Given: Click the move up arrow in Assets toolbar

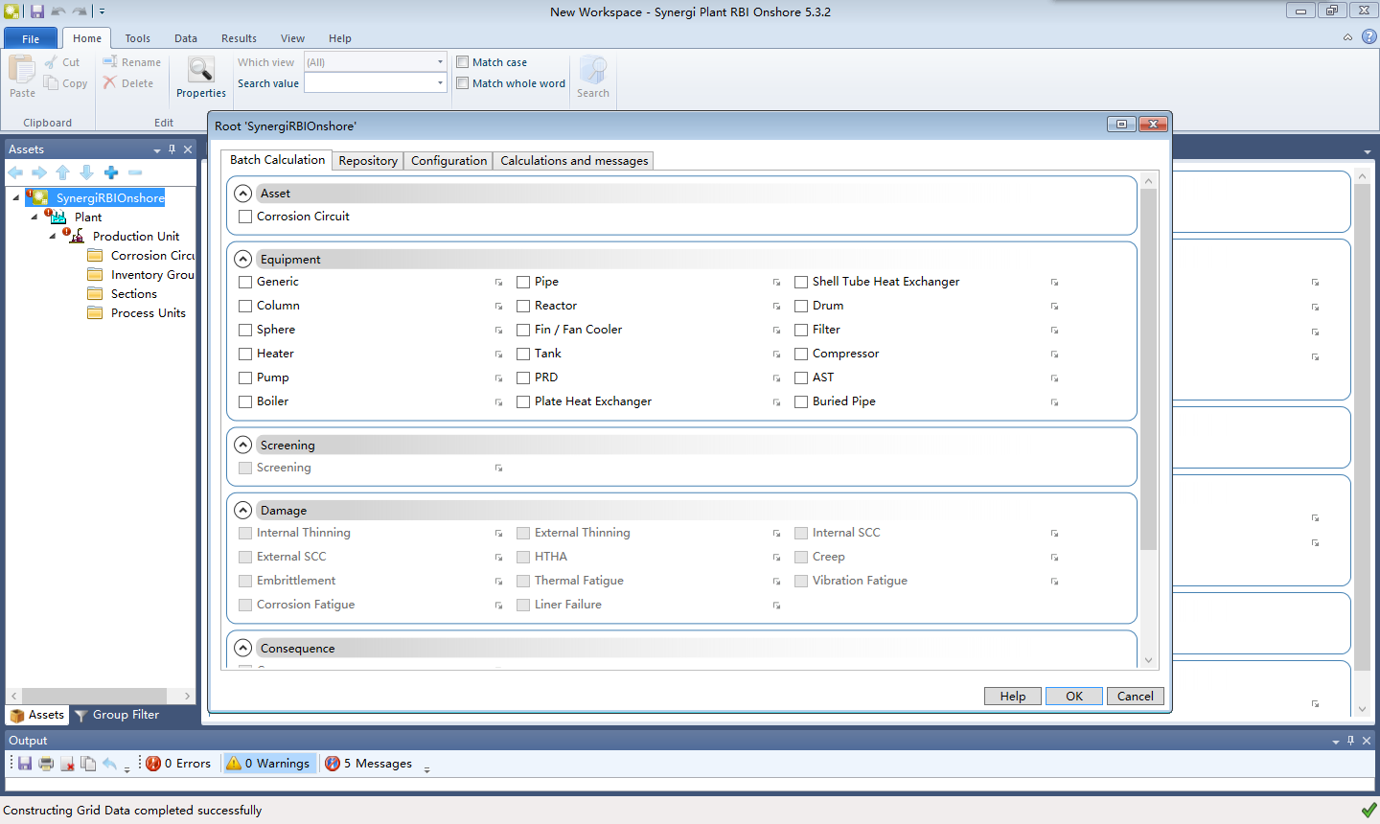Looking at the screenshot, I should click(x=63, y=172).
